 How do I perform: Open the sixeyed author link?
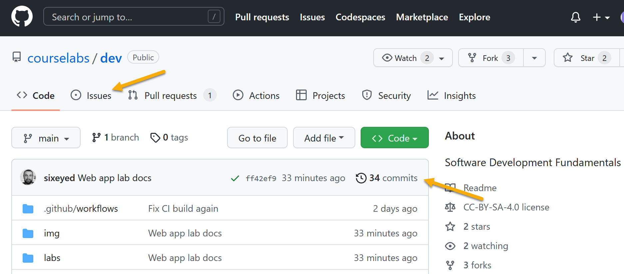tap(59, 178)
